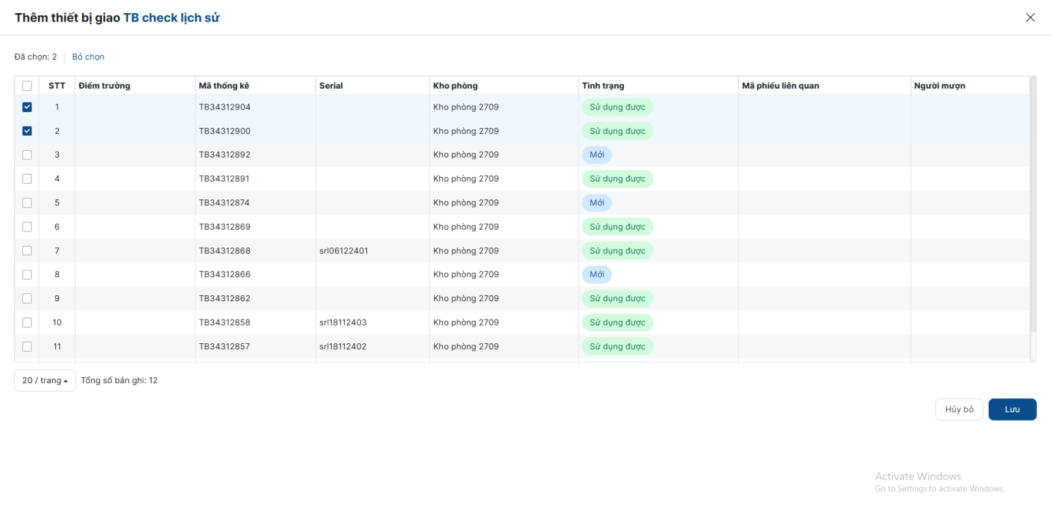This screenshot has width=1051, height=521.
Task: Select checkbox for device TB34312874
Action: tap(27, 203)
